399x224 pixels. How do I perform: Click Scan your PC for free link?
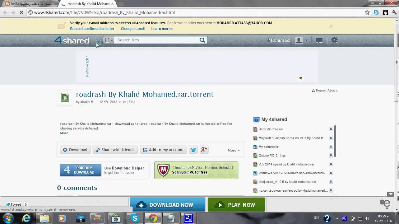point(190,172)
